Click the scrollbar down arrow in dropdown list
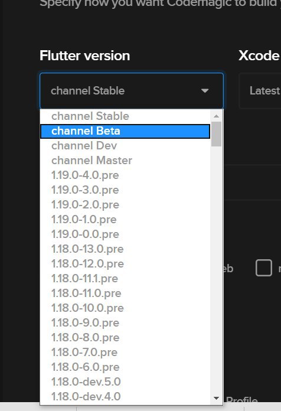Viewport: 281px width, 411px height. pos(216,398)
